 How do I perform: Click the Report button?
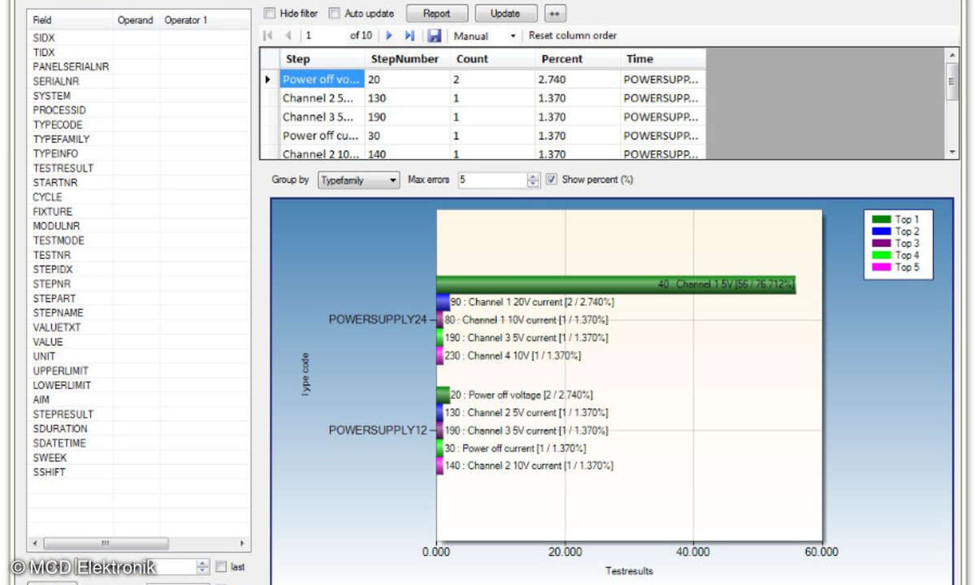point(437,14)
